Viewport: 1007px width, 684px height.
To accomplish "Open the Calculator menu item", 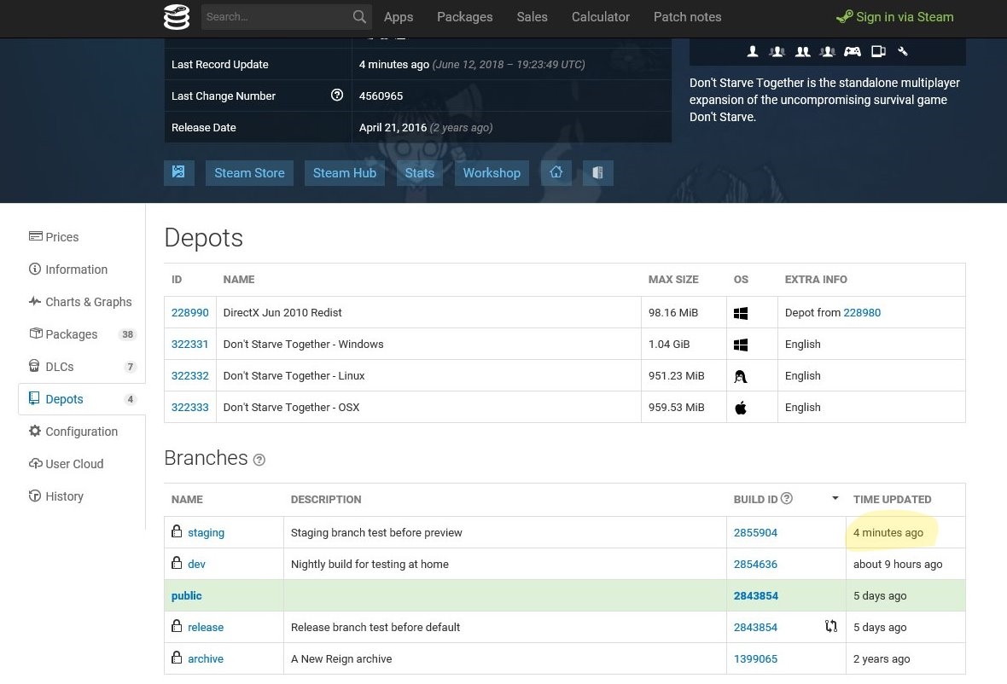I will [x=600, y=17].
